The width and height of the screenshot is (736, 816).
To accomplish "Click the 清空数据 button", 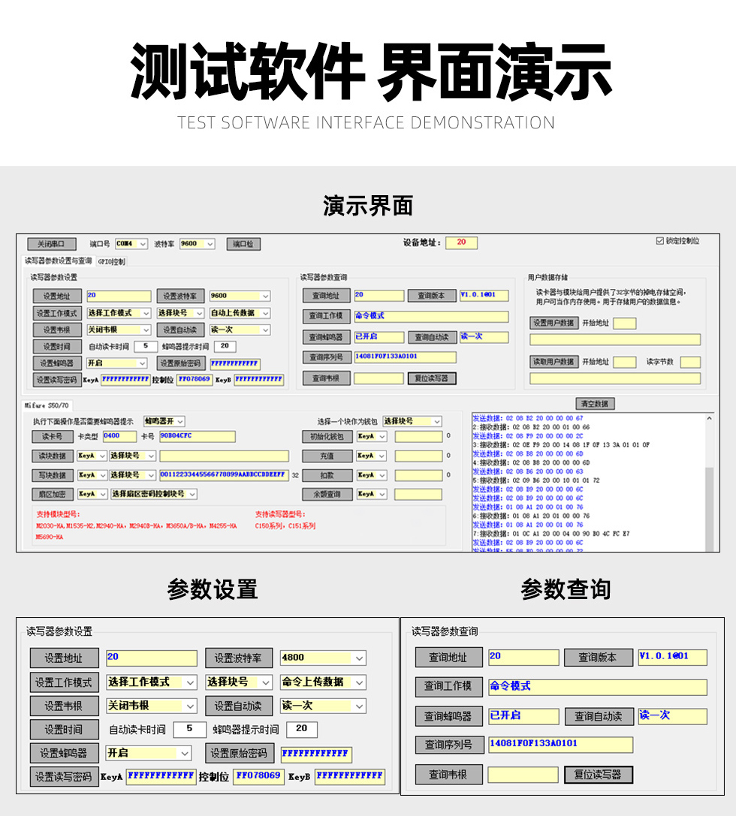I will pos(595,404).
